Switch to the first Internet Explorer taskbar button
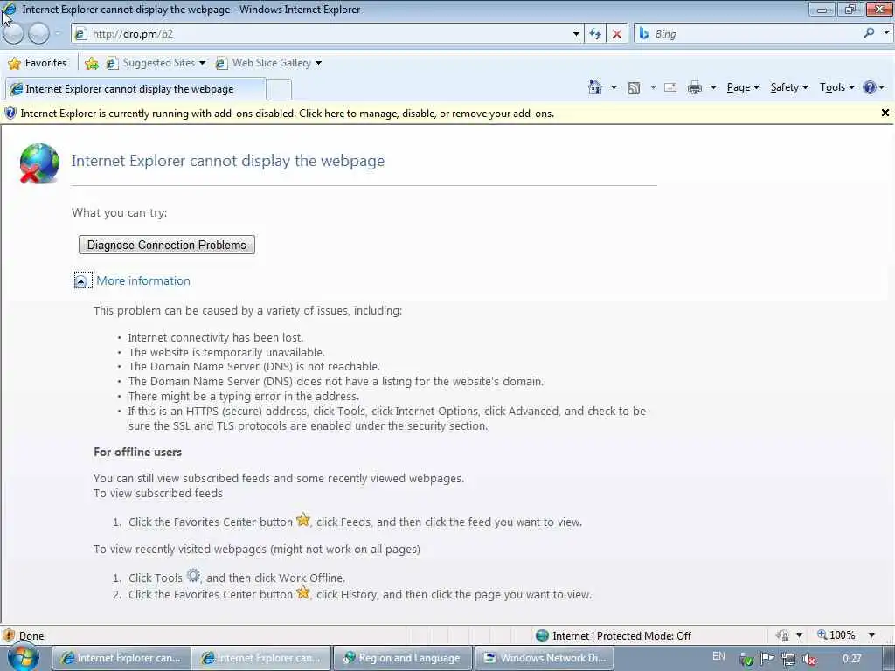This screenshot has height=671, width=895. point(121,658)
